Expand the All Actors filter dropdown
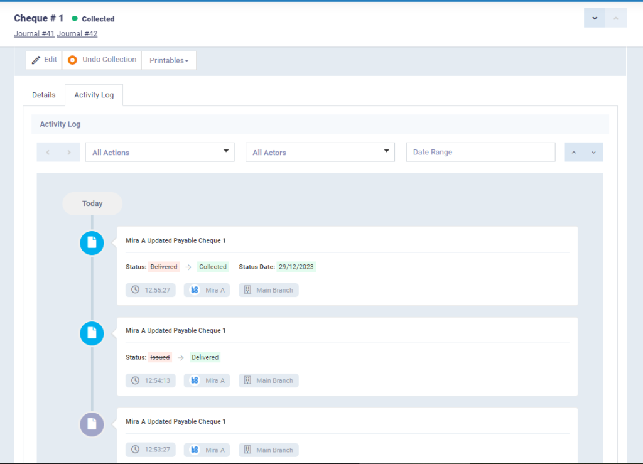The height and width of the screenshot is (464, 643). coord(320,153)
